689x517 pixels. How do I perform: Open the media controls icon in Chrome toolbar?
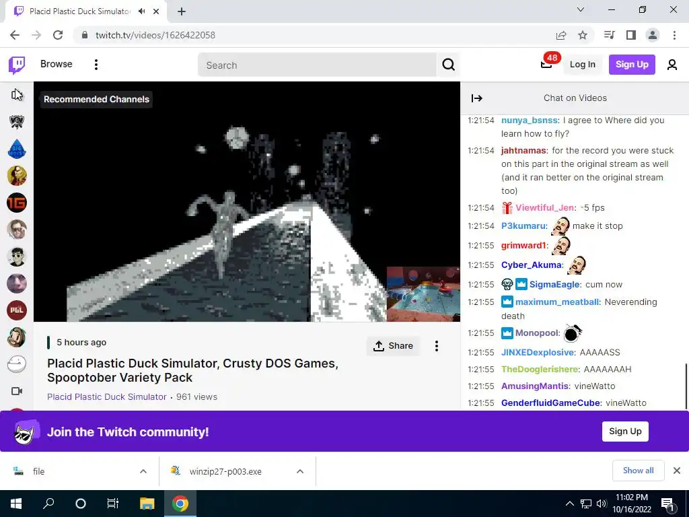609,35
